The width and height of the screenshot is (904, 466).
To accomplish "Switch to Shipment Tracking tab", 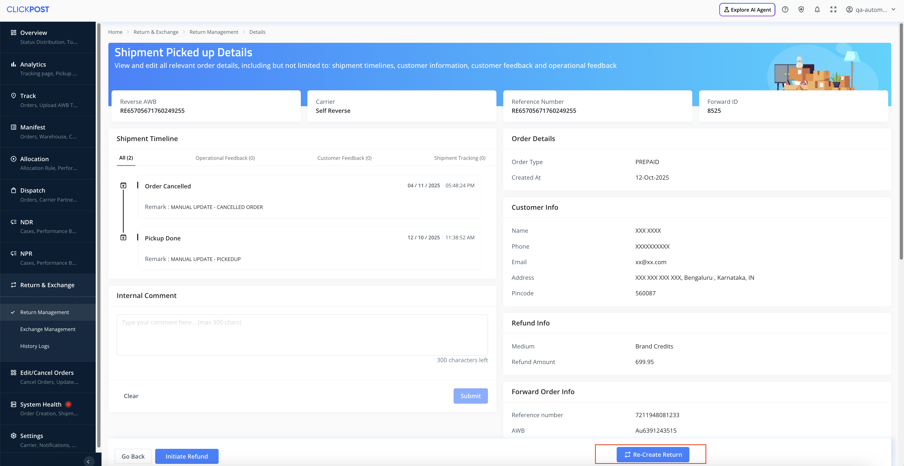I will [x=459, y=158].
